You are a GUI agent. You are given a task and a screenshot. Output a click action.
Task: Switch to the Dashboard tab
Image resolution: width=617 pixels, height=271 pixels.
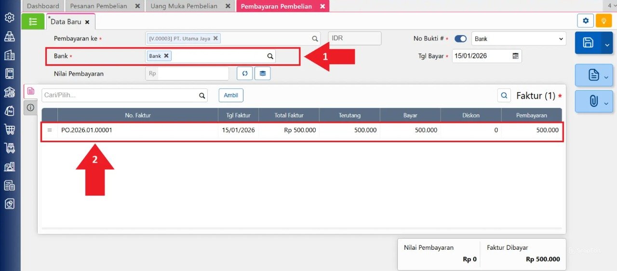pyautogui.click(x=43, y=6)
